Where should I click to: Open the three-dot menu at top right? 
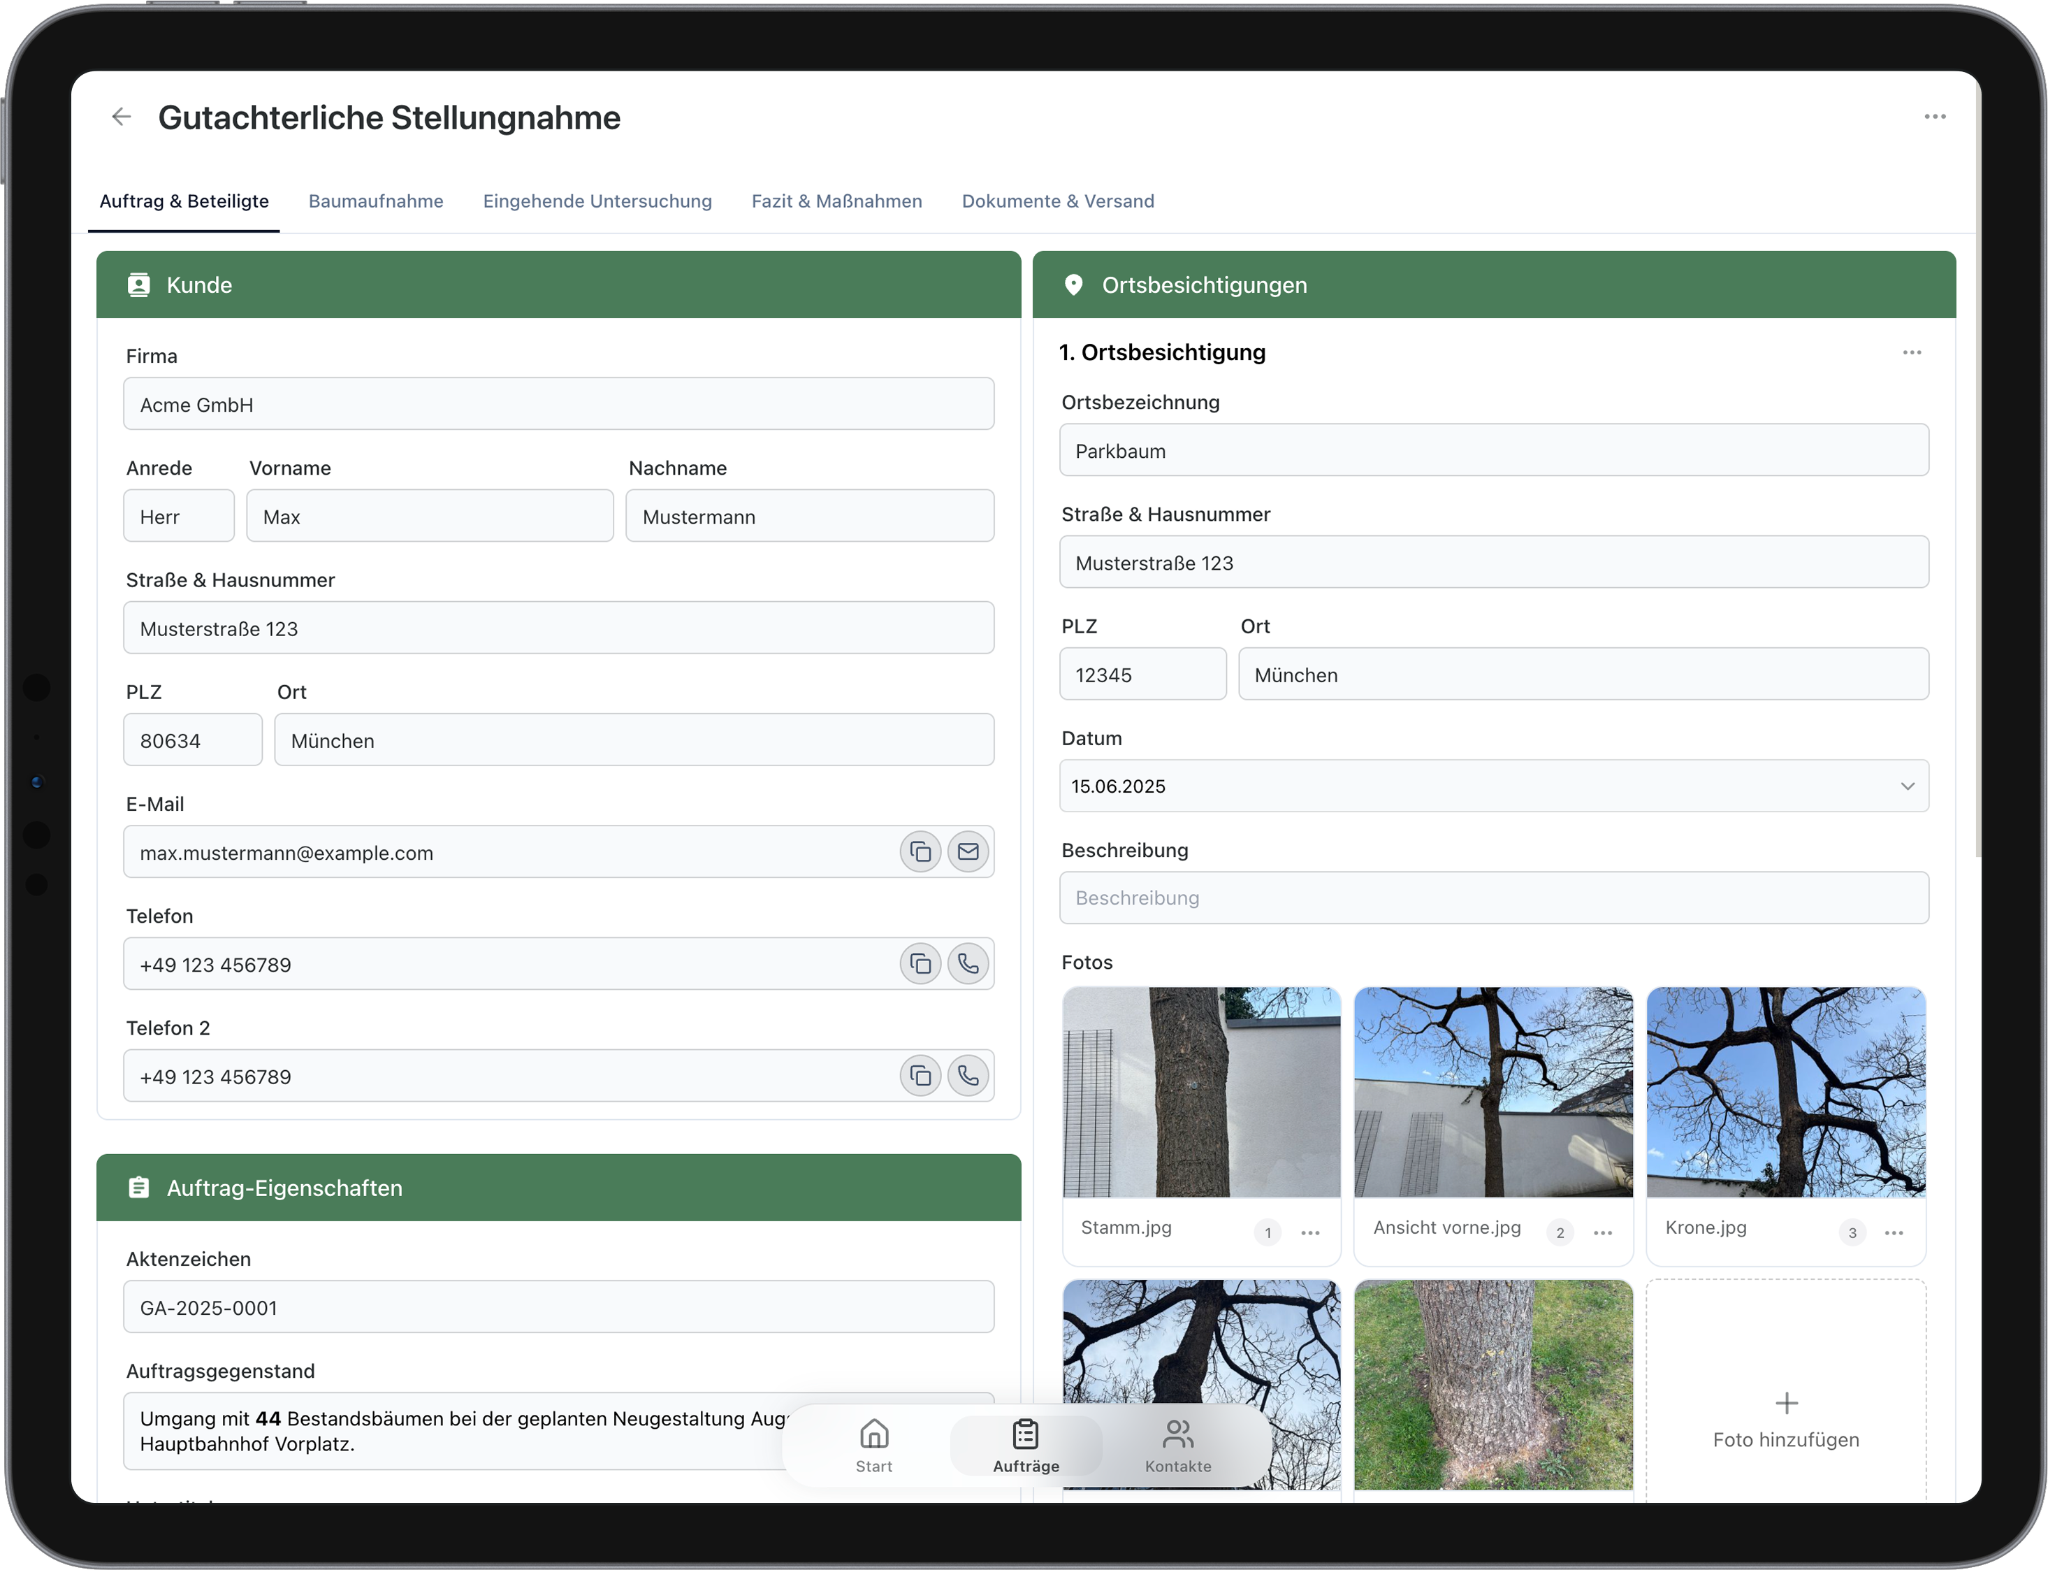click(x=1934, y=117)
